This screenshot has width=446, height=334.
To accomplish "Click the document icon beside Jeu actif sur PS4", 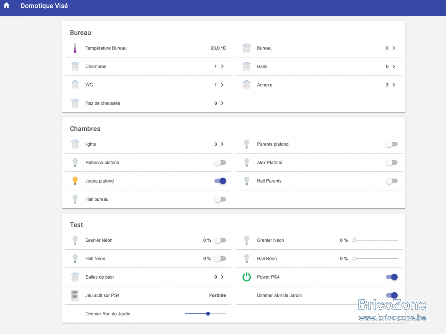I will pos(75,295).
